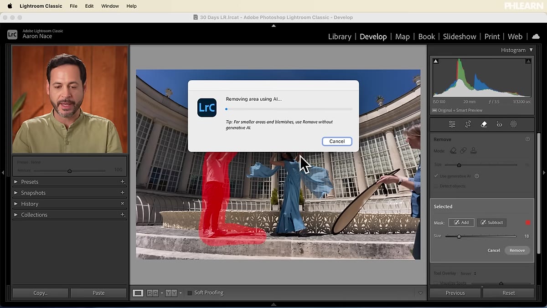Add a new preset with plus icon

(122, 182)
